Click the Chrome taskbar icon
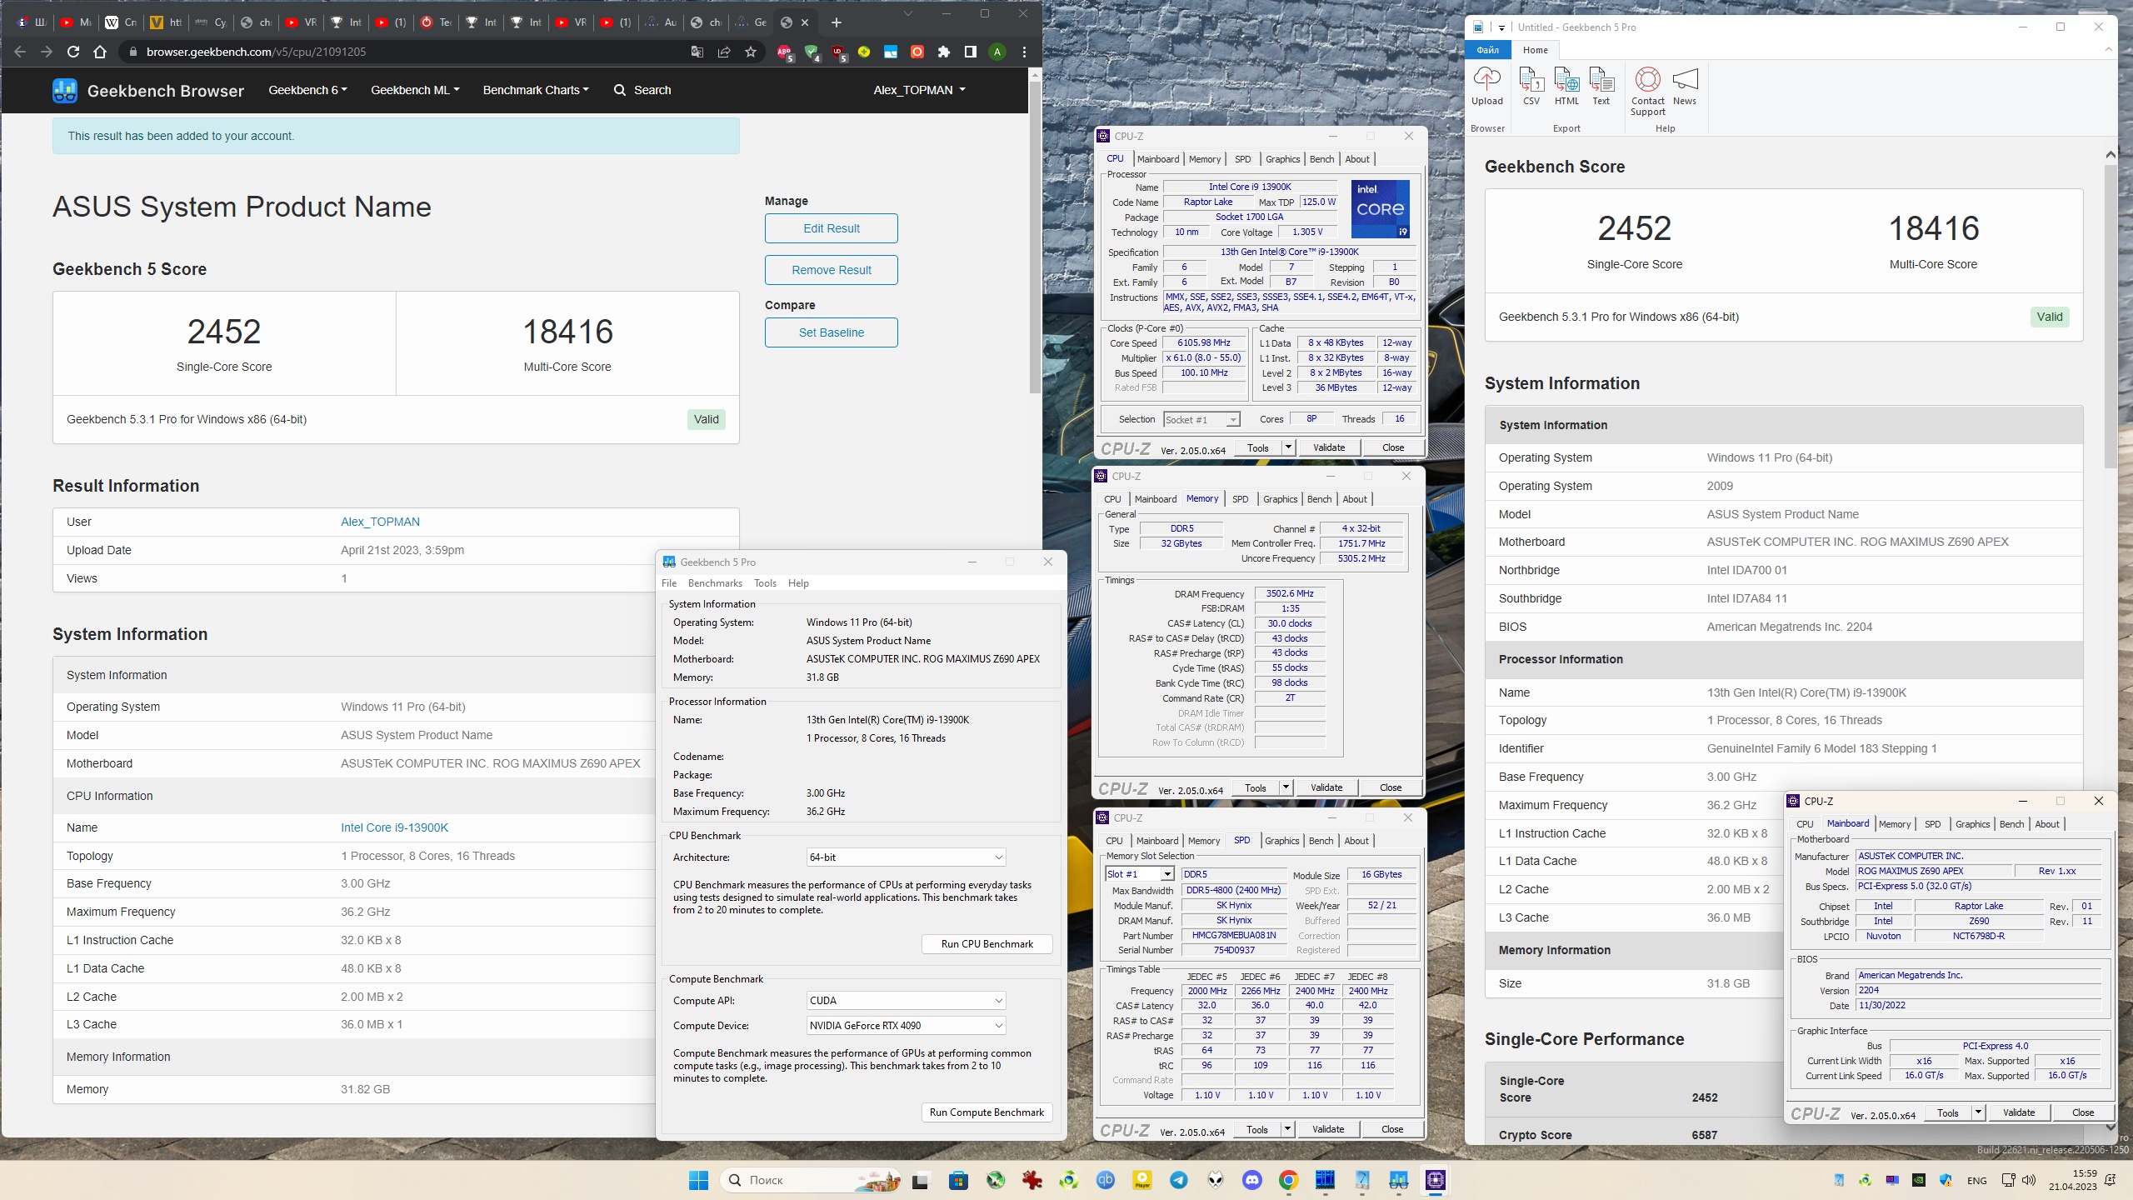Image resolution: width=2133 pixels, height=1200 pixels. (x=1288, y=1180)
